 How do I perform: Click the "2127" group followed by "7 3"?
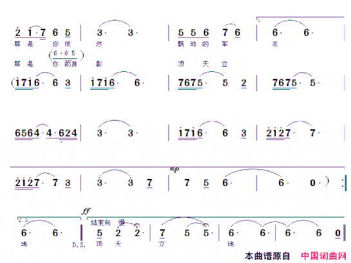pyautogui.click(x=27, y=183)
